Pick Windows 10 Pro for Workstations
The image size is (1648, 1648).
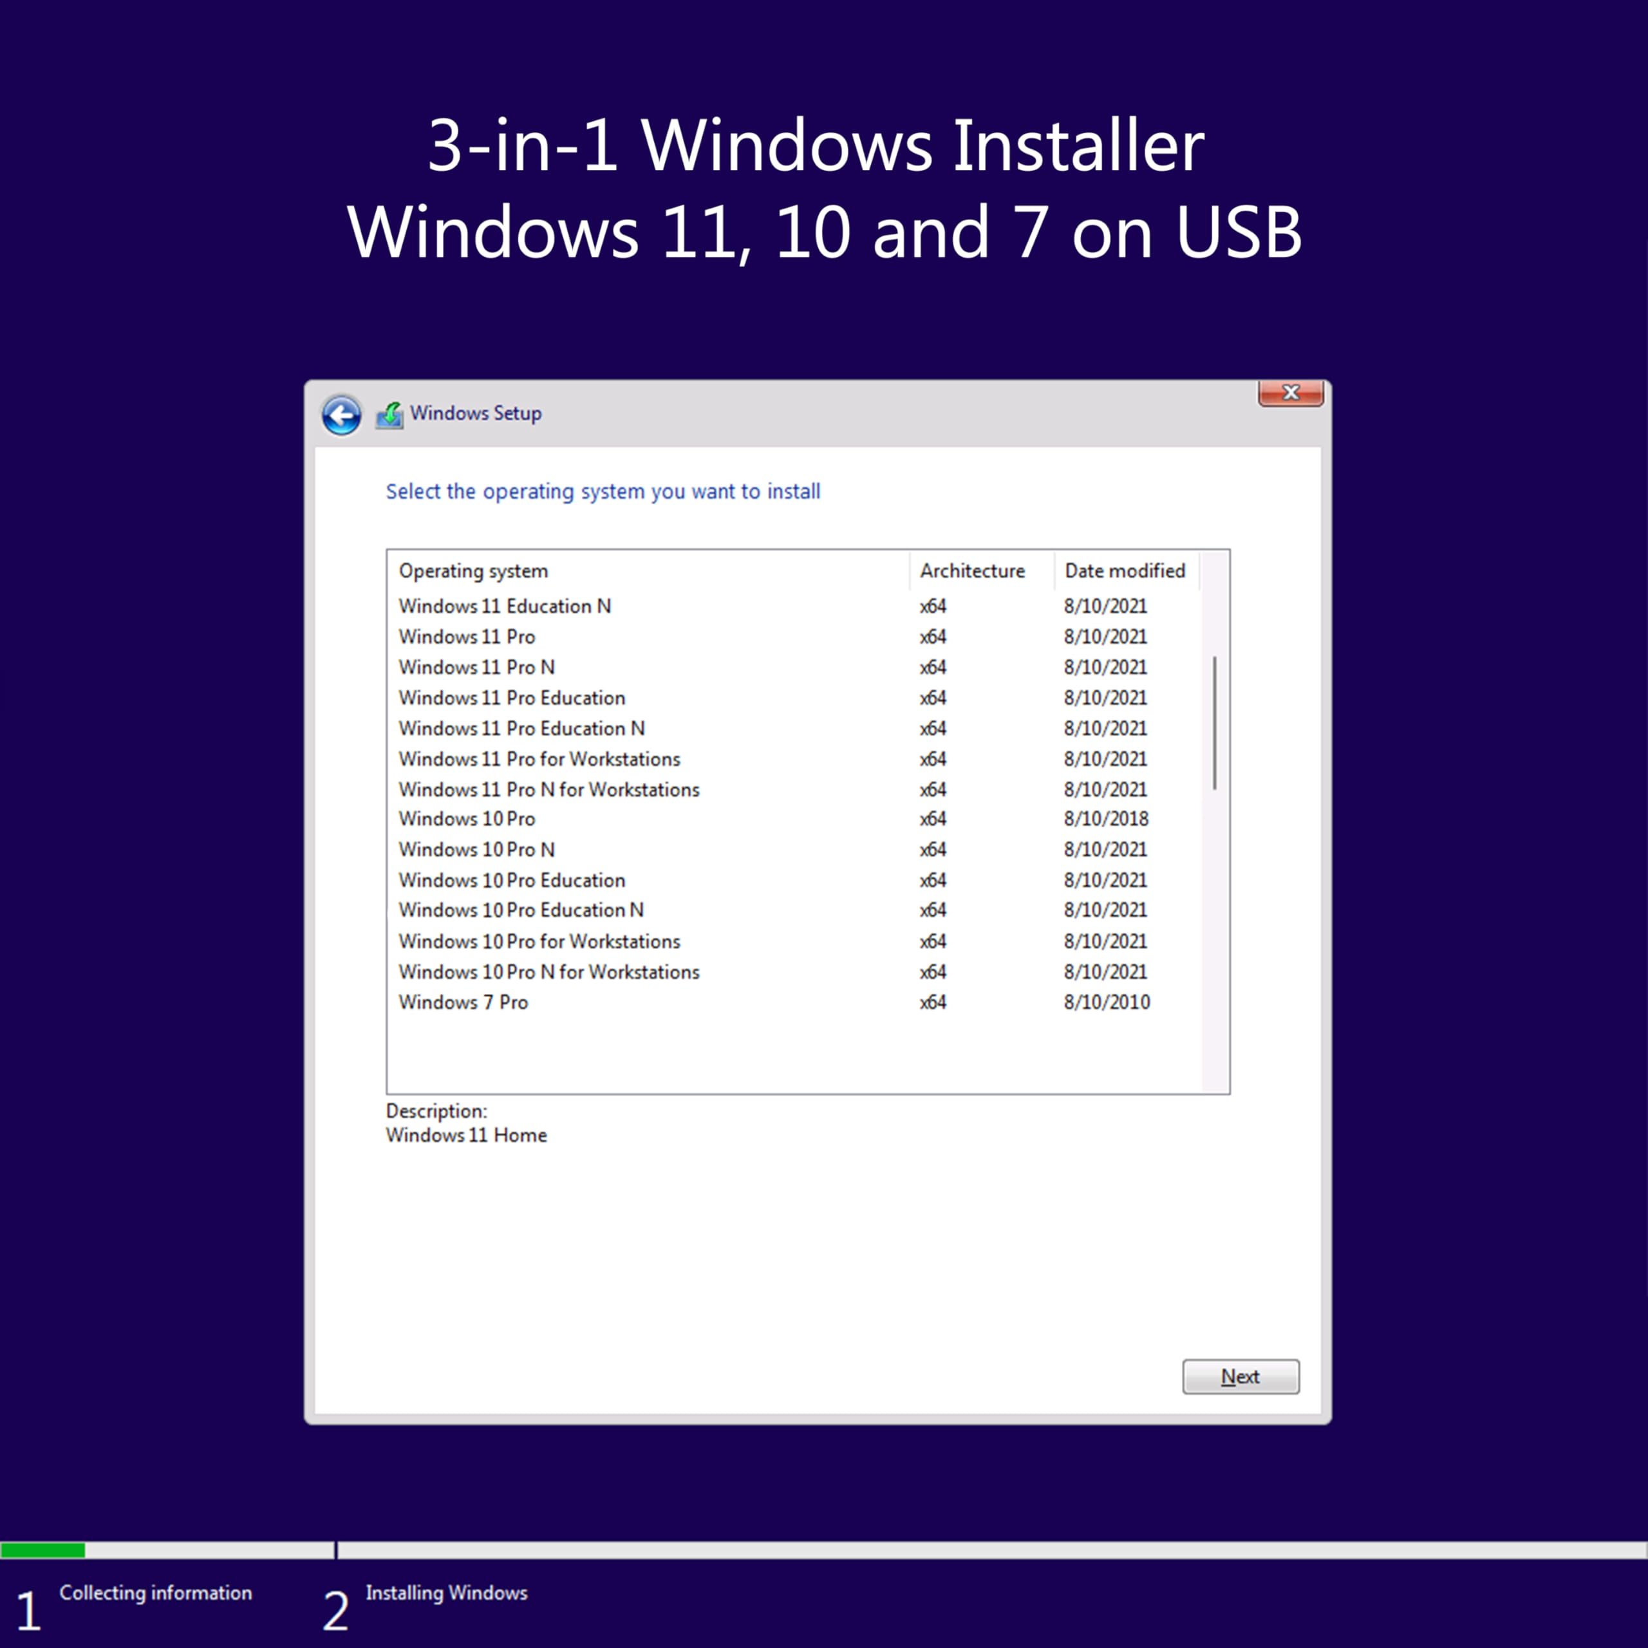tap(539, 942)
